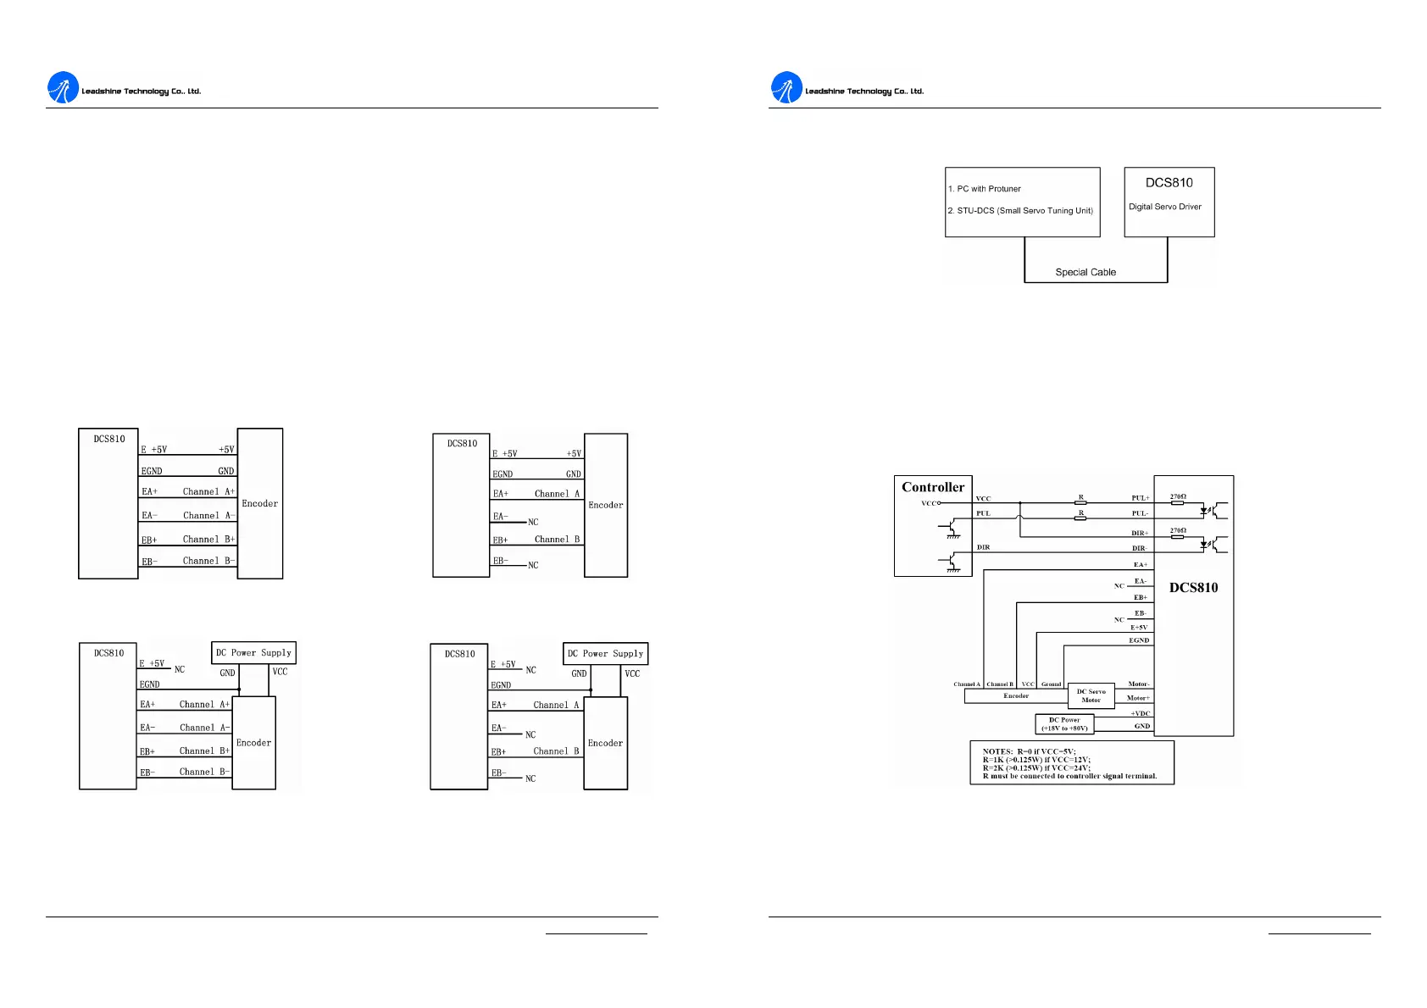Viewport: 1427px width, 1008px height.
Task: Click '2. STU-DCS (Small Servo Tuning Unit)' text
Action: pos(1020,211)
